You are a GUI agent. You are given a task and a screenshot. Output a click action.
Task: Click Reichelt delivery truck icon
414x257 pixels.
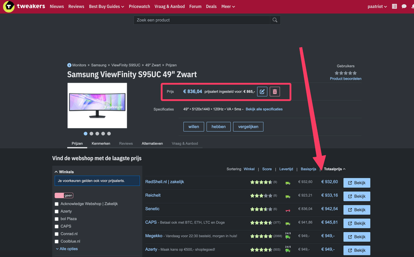[288, 196]
